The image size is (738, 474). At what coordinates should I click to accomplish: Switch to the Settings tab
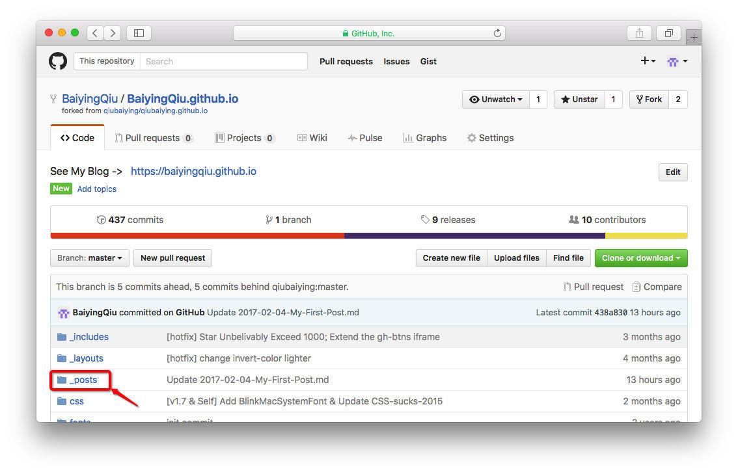(x=490, y=138)
